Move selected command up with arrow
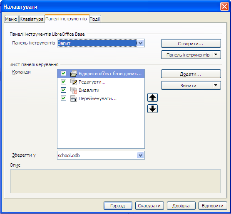Viewport: 231px width, 214px height. tap(152, 97)
